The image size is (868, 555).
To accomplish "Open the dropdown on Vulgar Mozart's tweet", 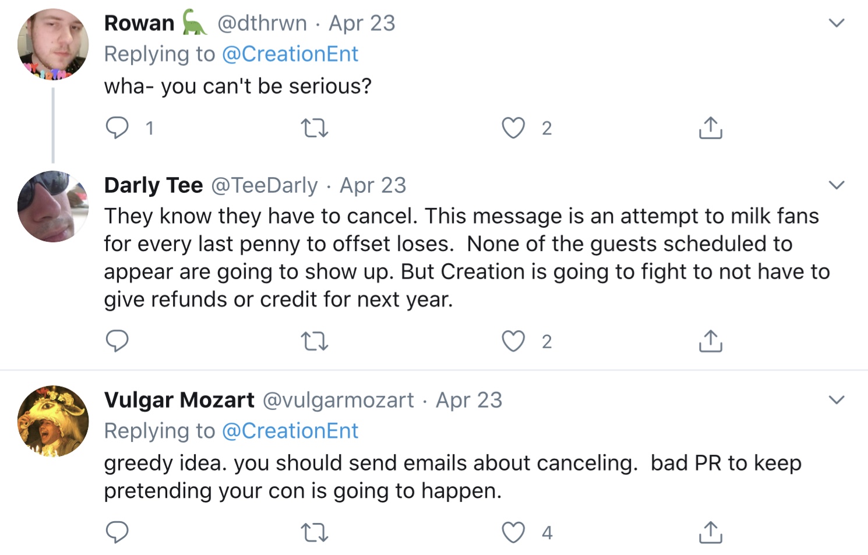I will [x=837, y=400].
